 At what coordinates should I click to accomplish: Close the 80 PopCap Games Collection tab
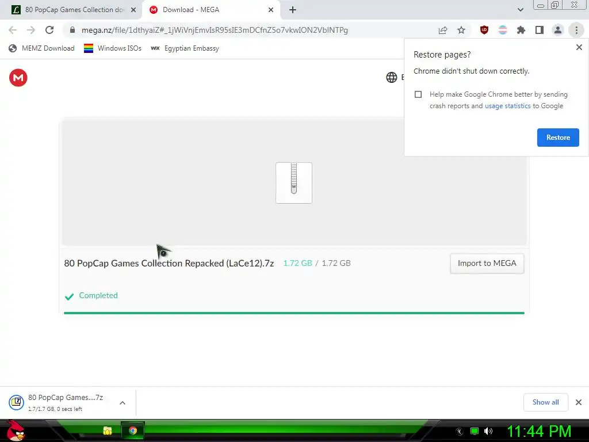pos(133,10)
